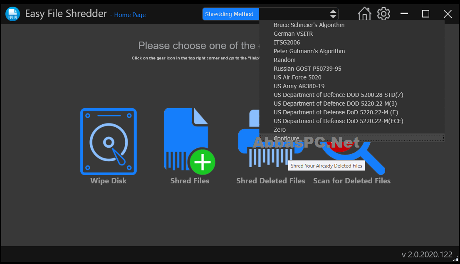Maximize the Easy File Shredder window
460x264 pixels.
425,13
